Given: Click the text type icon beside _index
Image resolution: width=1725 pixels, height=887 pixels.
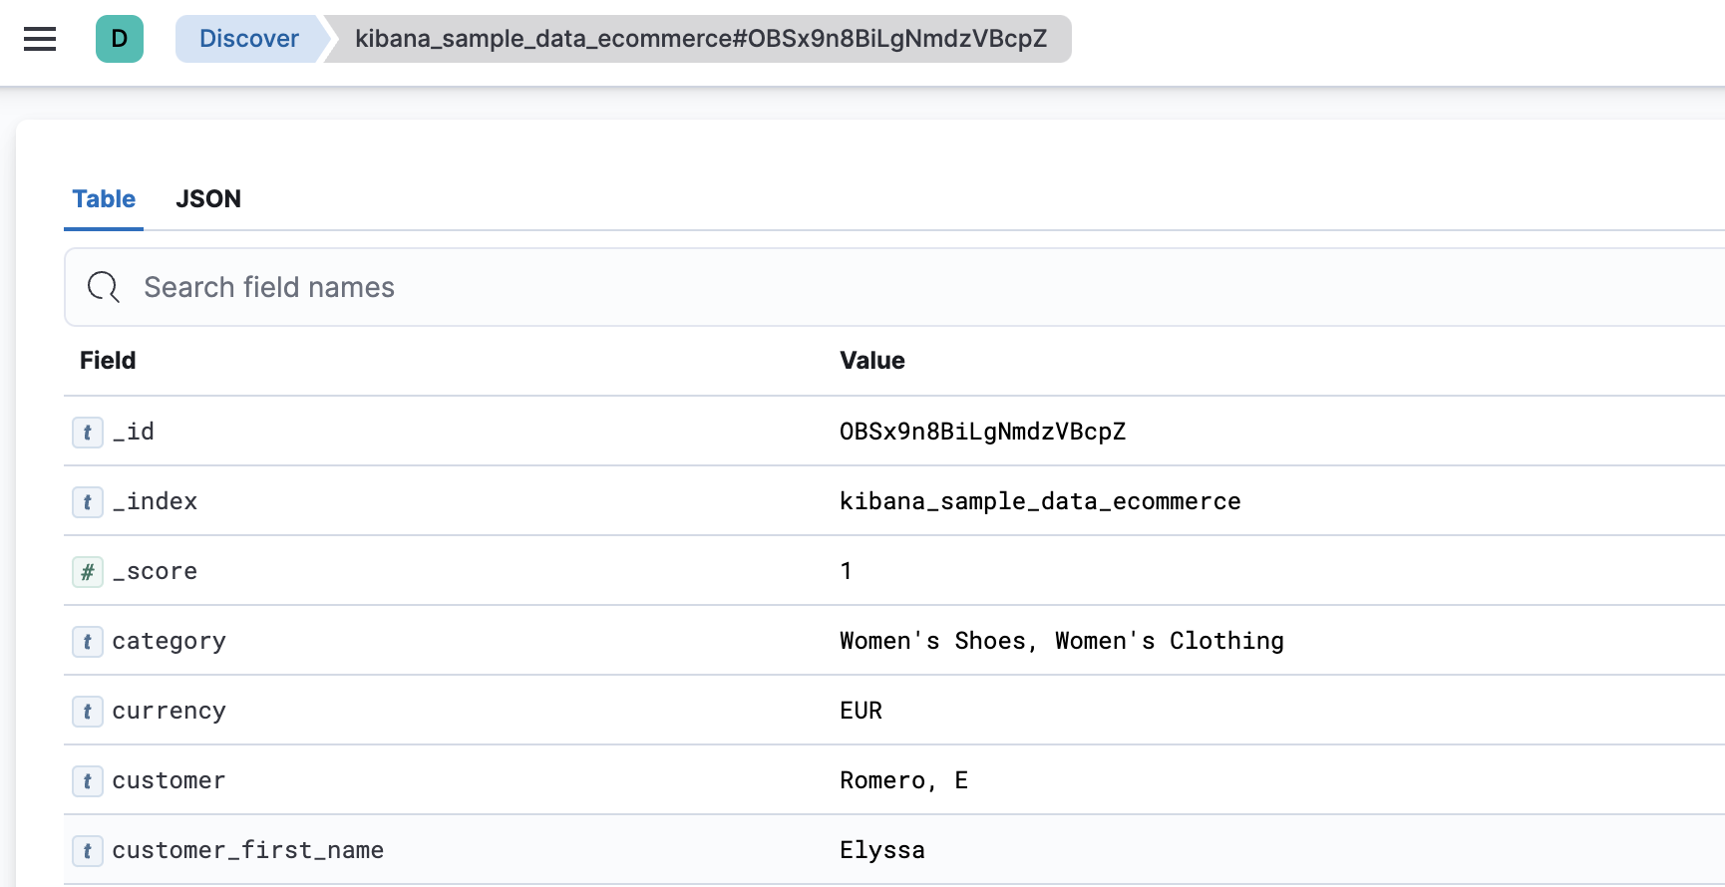Looking at the screenshot, I should pyautogui.click(x=88, y=502).
